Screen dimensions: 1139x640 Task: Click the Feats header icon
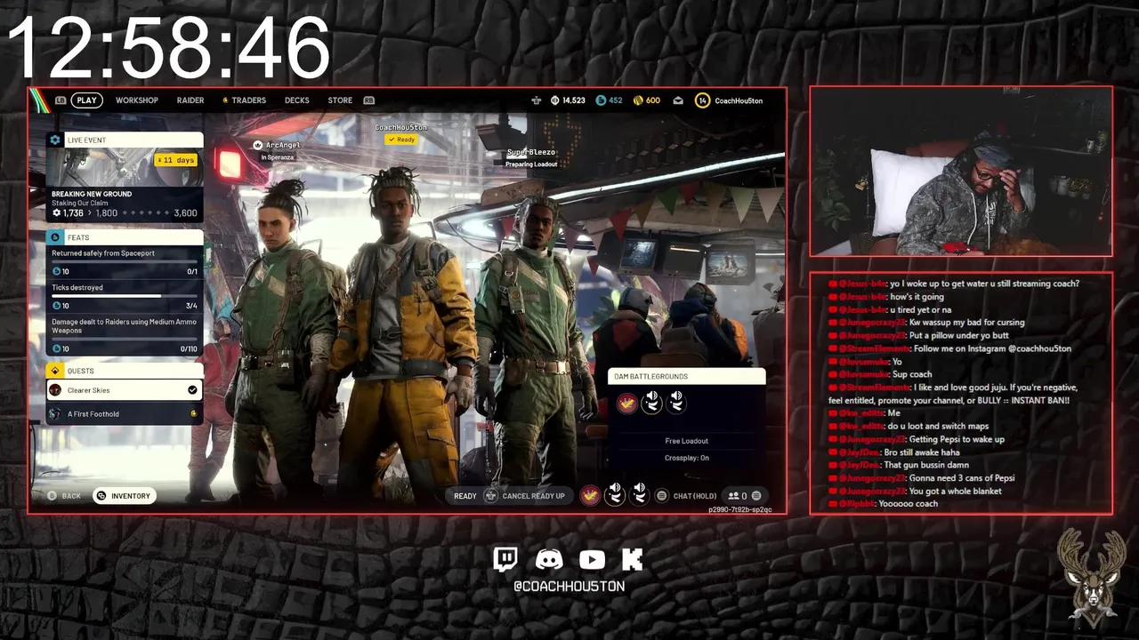pyautogui.click(x=55, y=237)
